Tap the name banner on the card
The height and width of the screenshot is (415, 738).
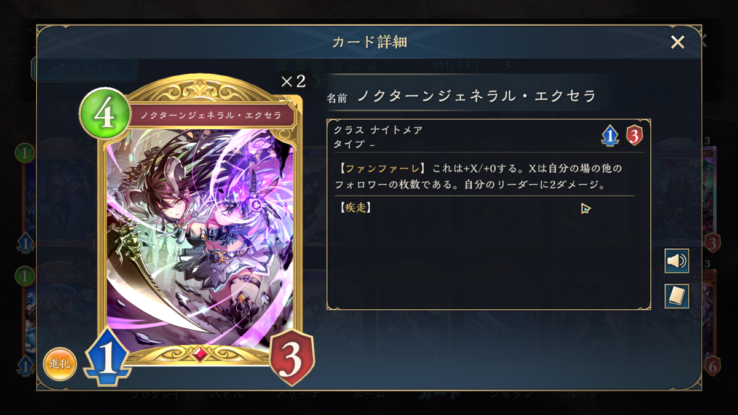pos(210,115)
